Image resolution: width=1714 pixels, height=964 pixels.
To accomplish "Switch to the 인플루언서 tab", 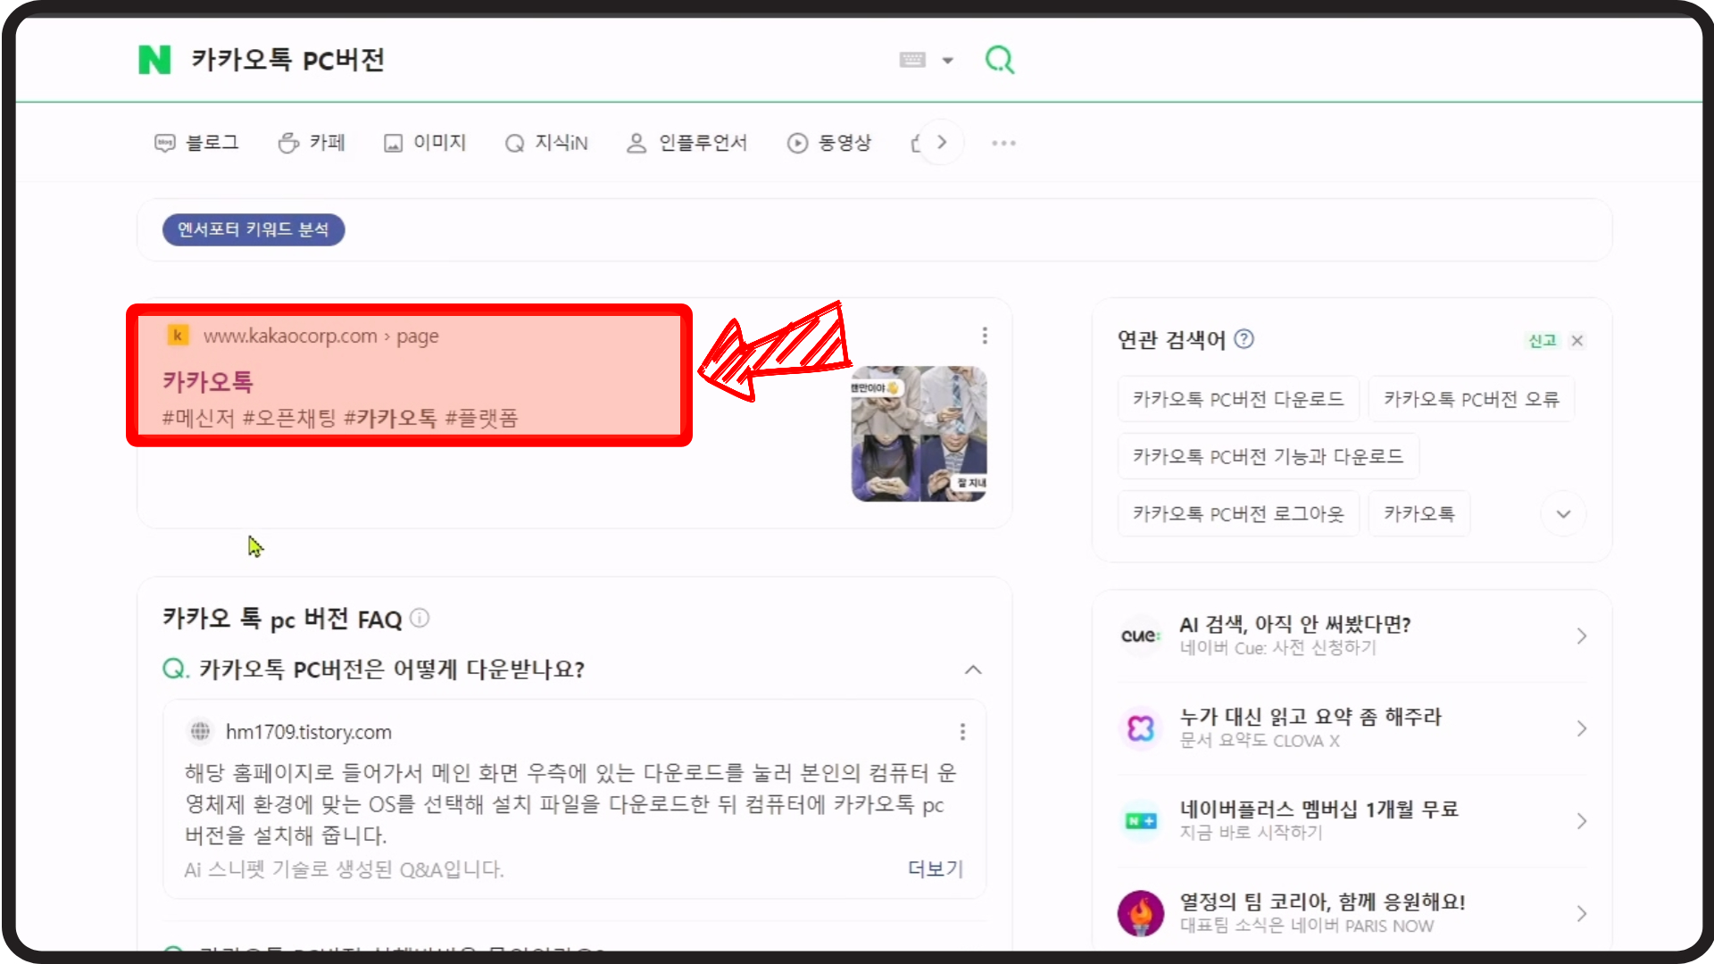I will [x=687, y=143].
